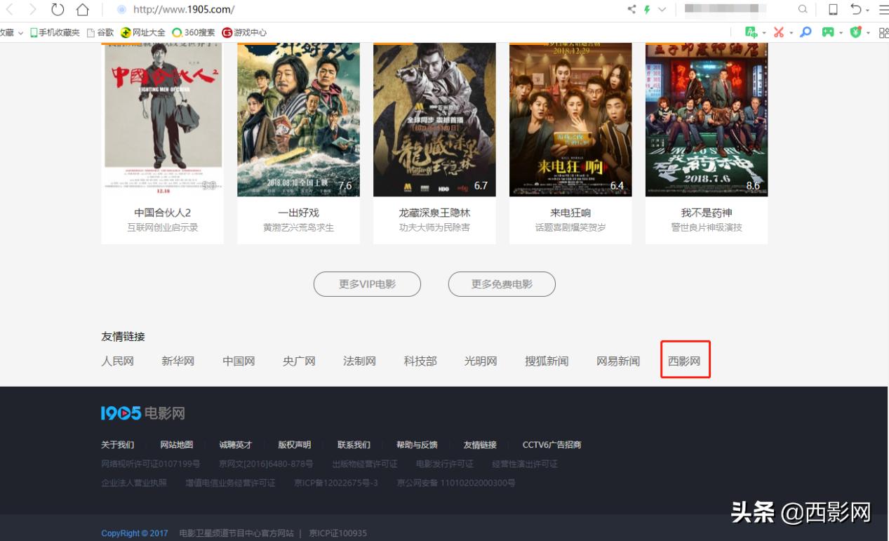Viewport: 889px width, 541px height.
Task: Click the 更多免费电影 button
Action: click(502, 284)
